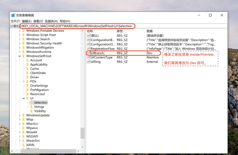Image resolution: width=238 pixels, height=155 pixels.
Task: Click the Dev data of UIBranch
Action: pyautogui.click(x=149, y=53)
